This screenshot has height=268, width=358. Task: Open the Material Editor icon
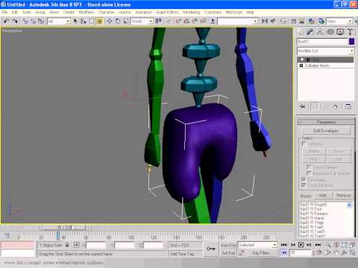tap(311, 22)
